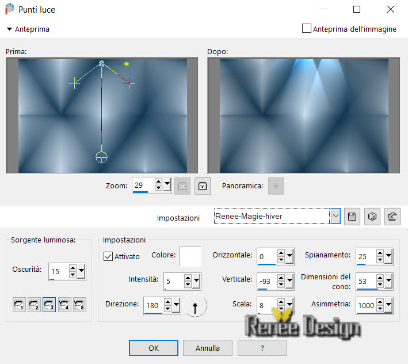Image resolution: width=408 pixels, height=364 pixels.
Task: Click the Direzione field showing 180
Action: pyautogui.click(x=154, y=305)
